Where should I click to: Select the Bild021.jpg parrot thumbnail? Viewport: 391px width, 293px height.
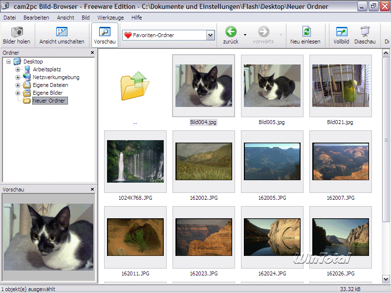340,86
